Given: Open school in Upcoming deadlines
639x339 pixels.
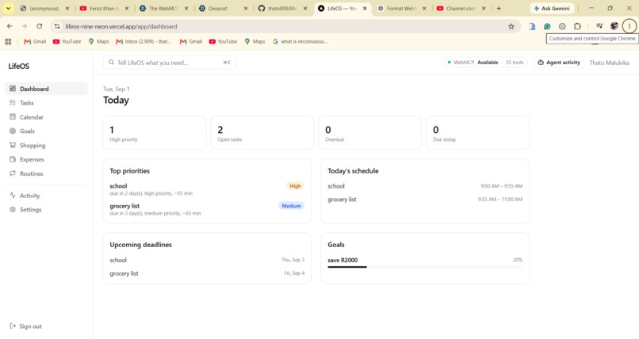Looking at the screenshot, I should tap(207, 260).
